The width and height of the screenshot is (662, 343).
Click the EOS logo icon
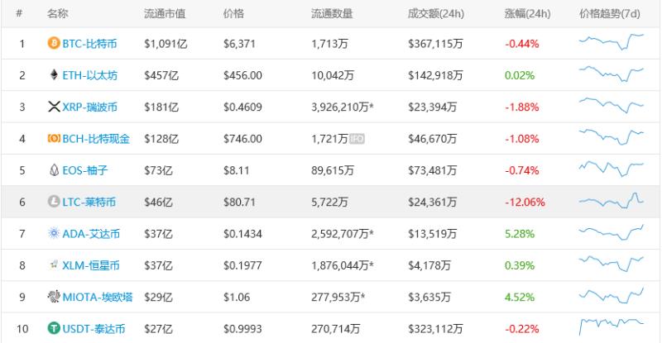(54, 170)
